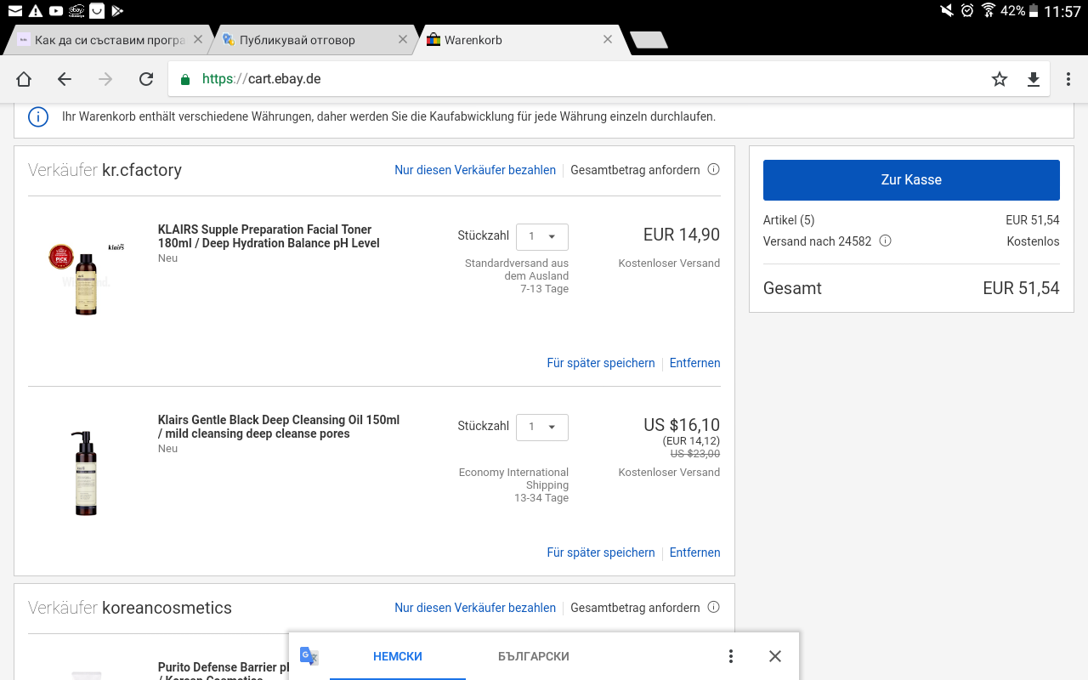Open the YouTube notification icon
The height and width of the screenshot is (680, 1088).
click(x=56, y=10)
